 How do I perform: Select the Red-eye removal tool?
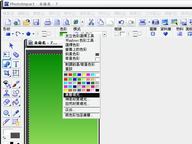[x=7, y=84]
